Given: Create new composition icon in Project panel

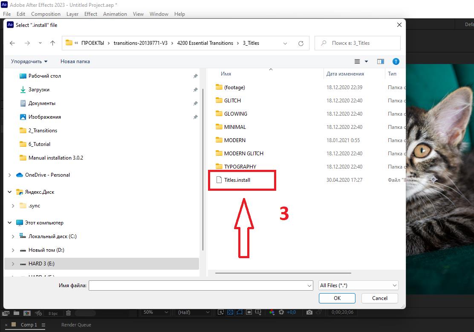Looking at the screenshot, I should (27, 313).
